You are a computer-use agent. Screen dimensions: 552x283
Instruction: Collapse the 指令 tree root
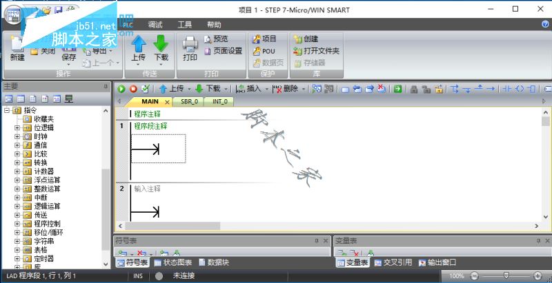pyautogui.click(x=6, y=110)
